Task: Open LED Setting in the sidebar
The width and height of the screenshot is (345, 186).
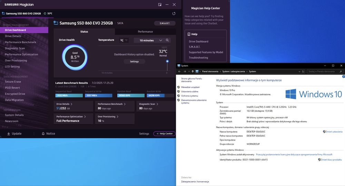Action: click(12, 66)
